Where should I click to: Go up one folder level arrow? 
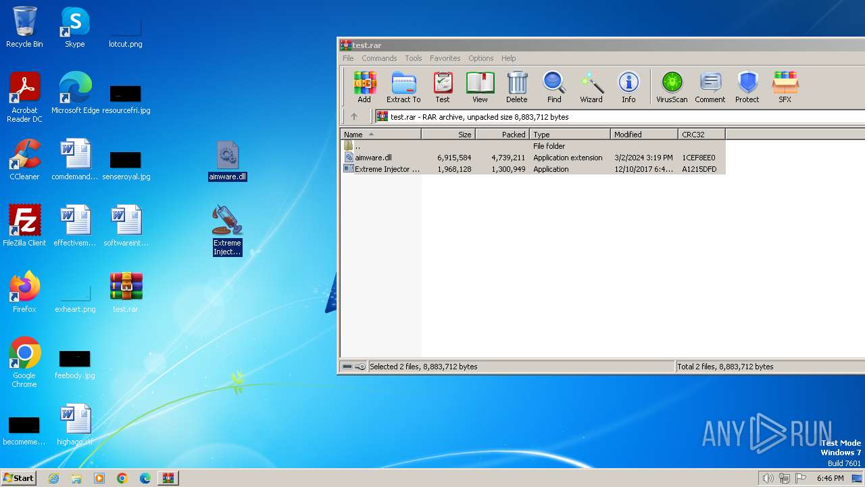[x=353, y=116]
